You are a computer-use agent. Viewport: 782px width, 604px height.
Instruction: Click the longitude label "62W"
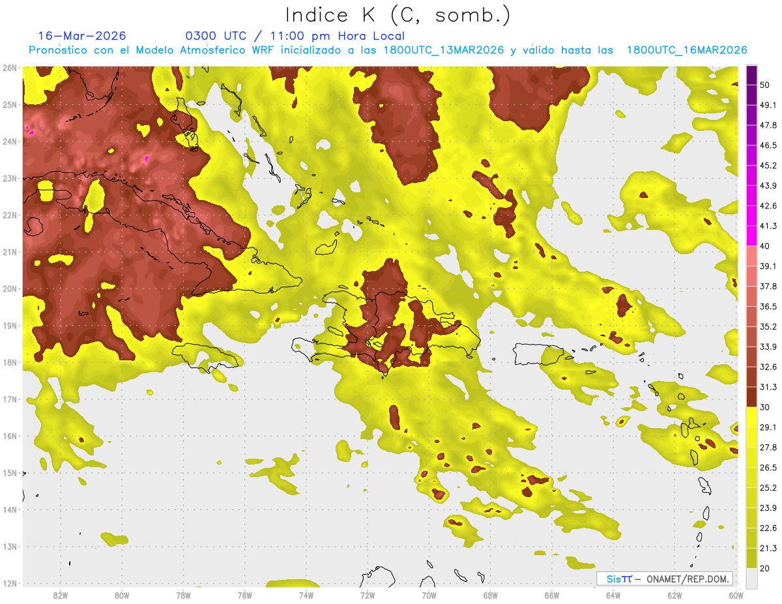click(674, 596)
